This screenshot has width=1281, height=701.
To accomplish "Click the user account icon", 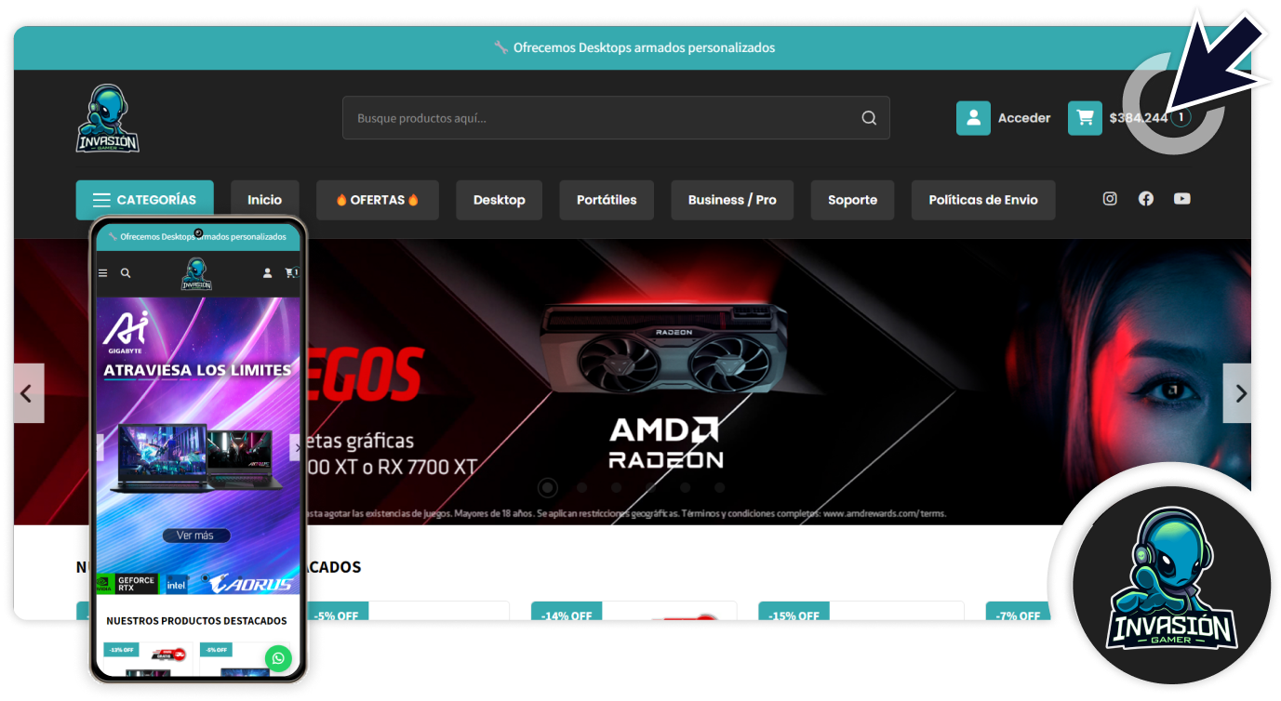I will (973, 118).
